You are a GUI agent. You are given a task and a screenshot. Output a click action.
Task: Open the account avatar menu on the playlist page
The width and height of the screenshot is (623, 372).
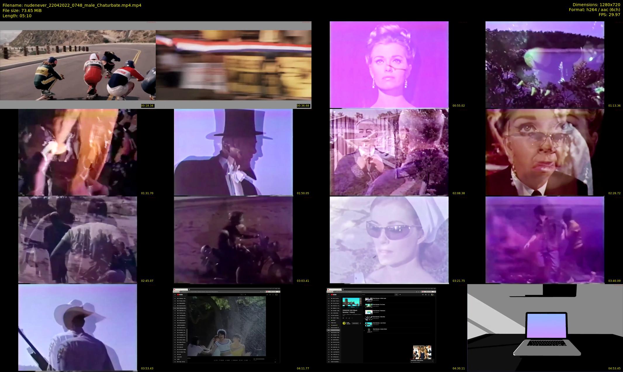(432, 295)
